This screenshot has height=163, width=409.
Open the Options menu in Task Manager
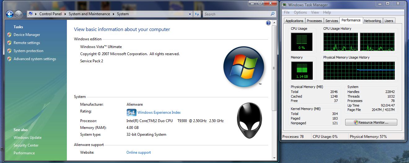(300, 12)
